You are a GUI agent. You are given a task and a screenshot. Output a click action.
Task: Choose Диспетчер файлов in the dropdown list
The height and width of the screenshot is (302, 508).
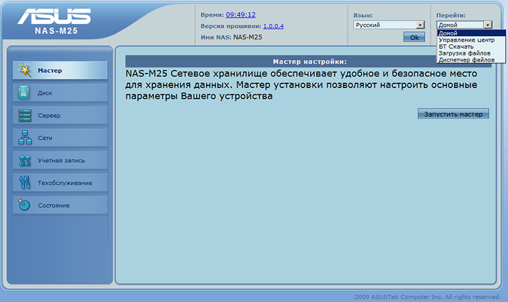tap(471, 59)
